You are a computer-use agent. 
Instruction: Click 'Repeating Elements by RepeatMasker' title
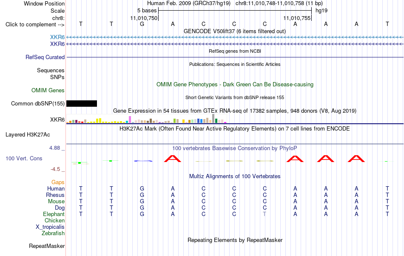pyautogui.click(x=235, y=240)
